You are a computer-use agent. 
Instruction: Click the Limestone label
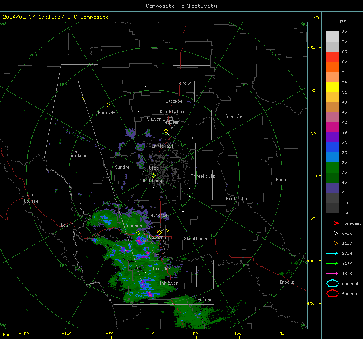76,156
